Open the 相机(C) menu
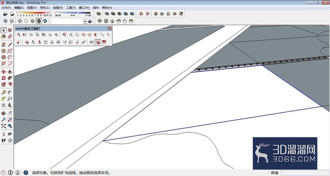This screenshot has height=176, width=330. click(x=45, y=8)
